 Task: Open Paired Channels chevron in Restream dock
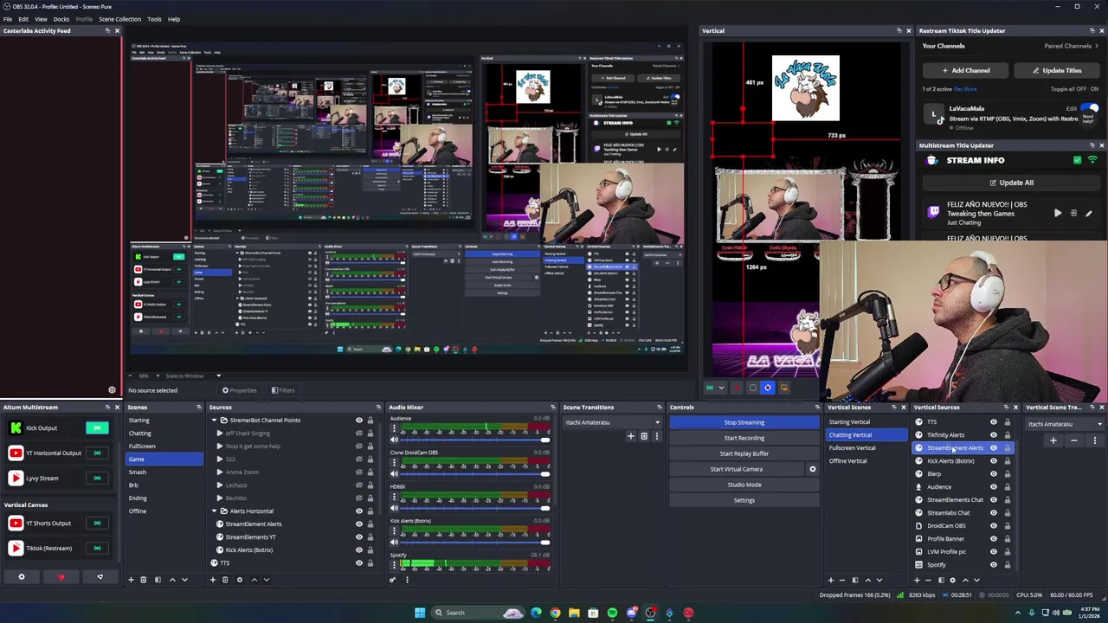point(1098,46)
